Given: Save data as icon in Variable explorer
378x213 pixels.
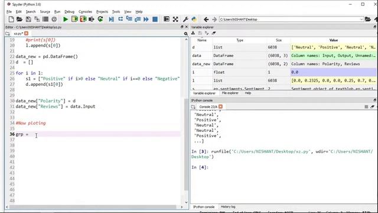Looking at the screenshot, I should tap(207, 33).
